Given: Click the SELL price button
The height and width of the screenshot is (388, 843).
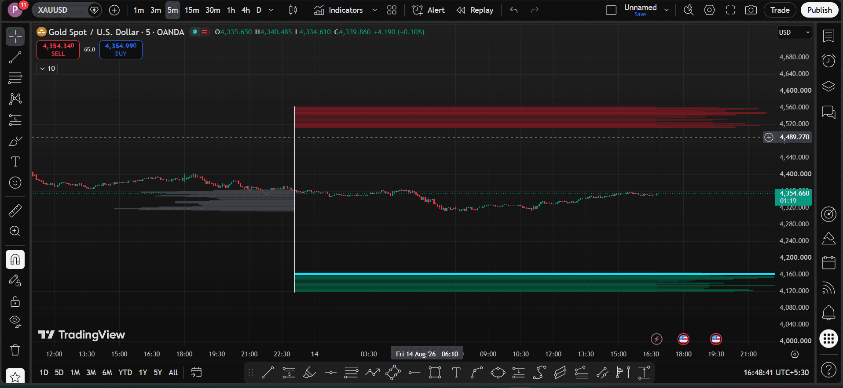Looking at the screenshot, I should click(x=58, y=50).
